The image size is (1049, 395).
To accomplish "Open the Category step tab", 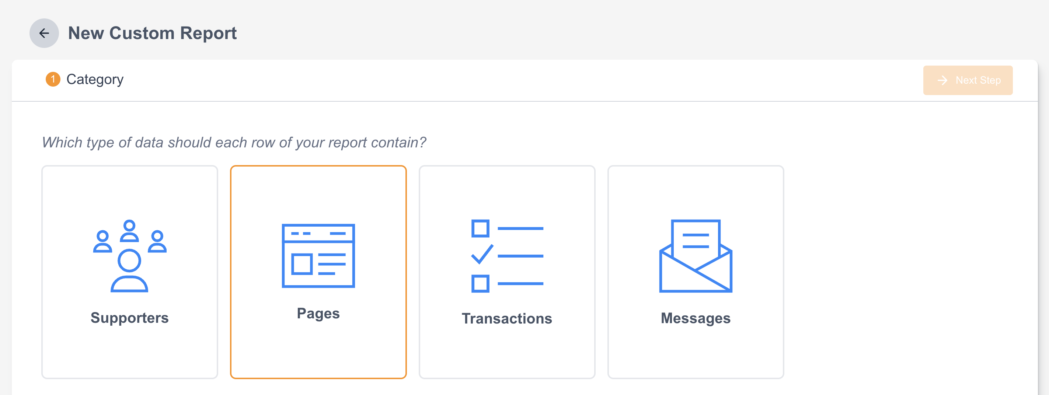I will click(x=94, y=80).
